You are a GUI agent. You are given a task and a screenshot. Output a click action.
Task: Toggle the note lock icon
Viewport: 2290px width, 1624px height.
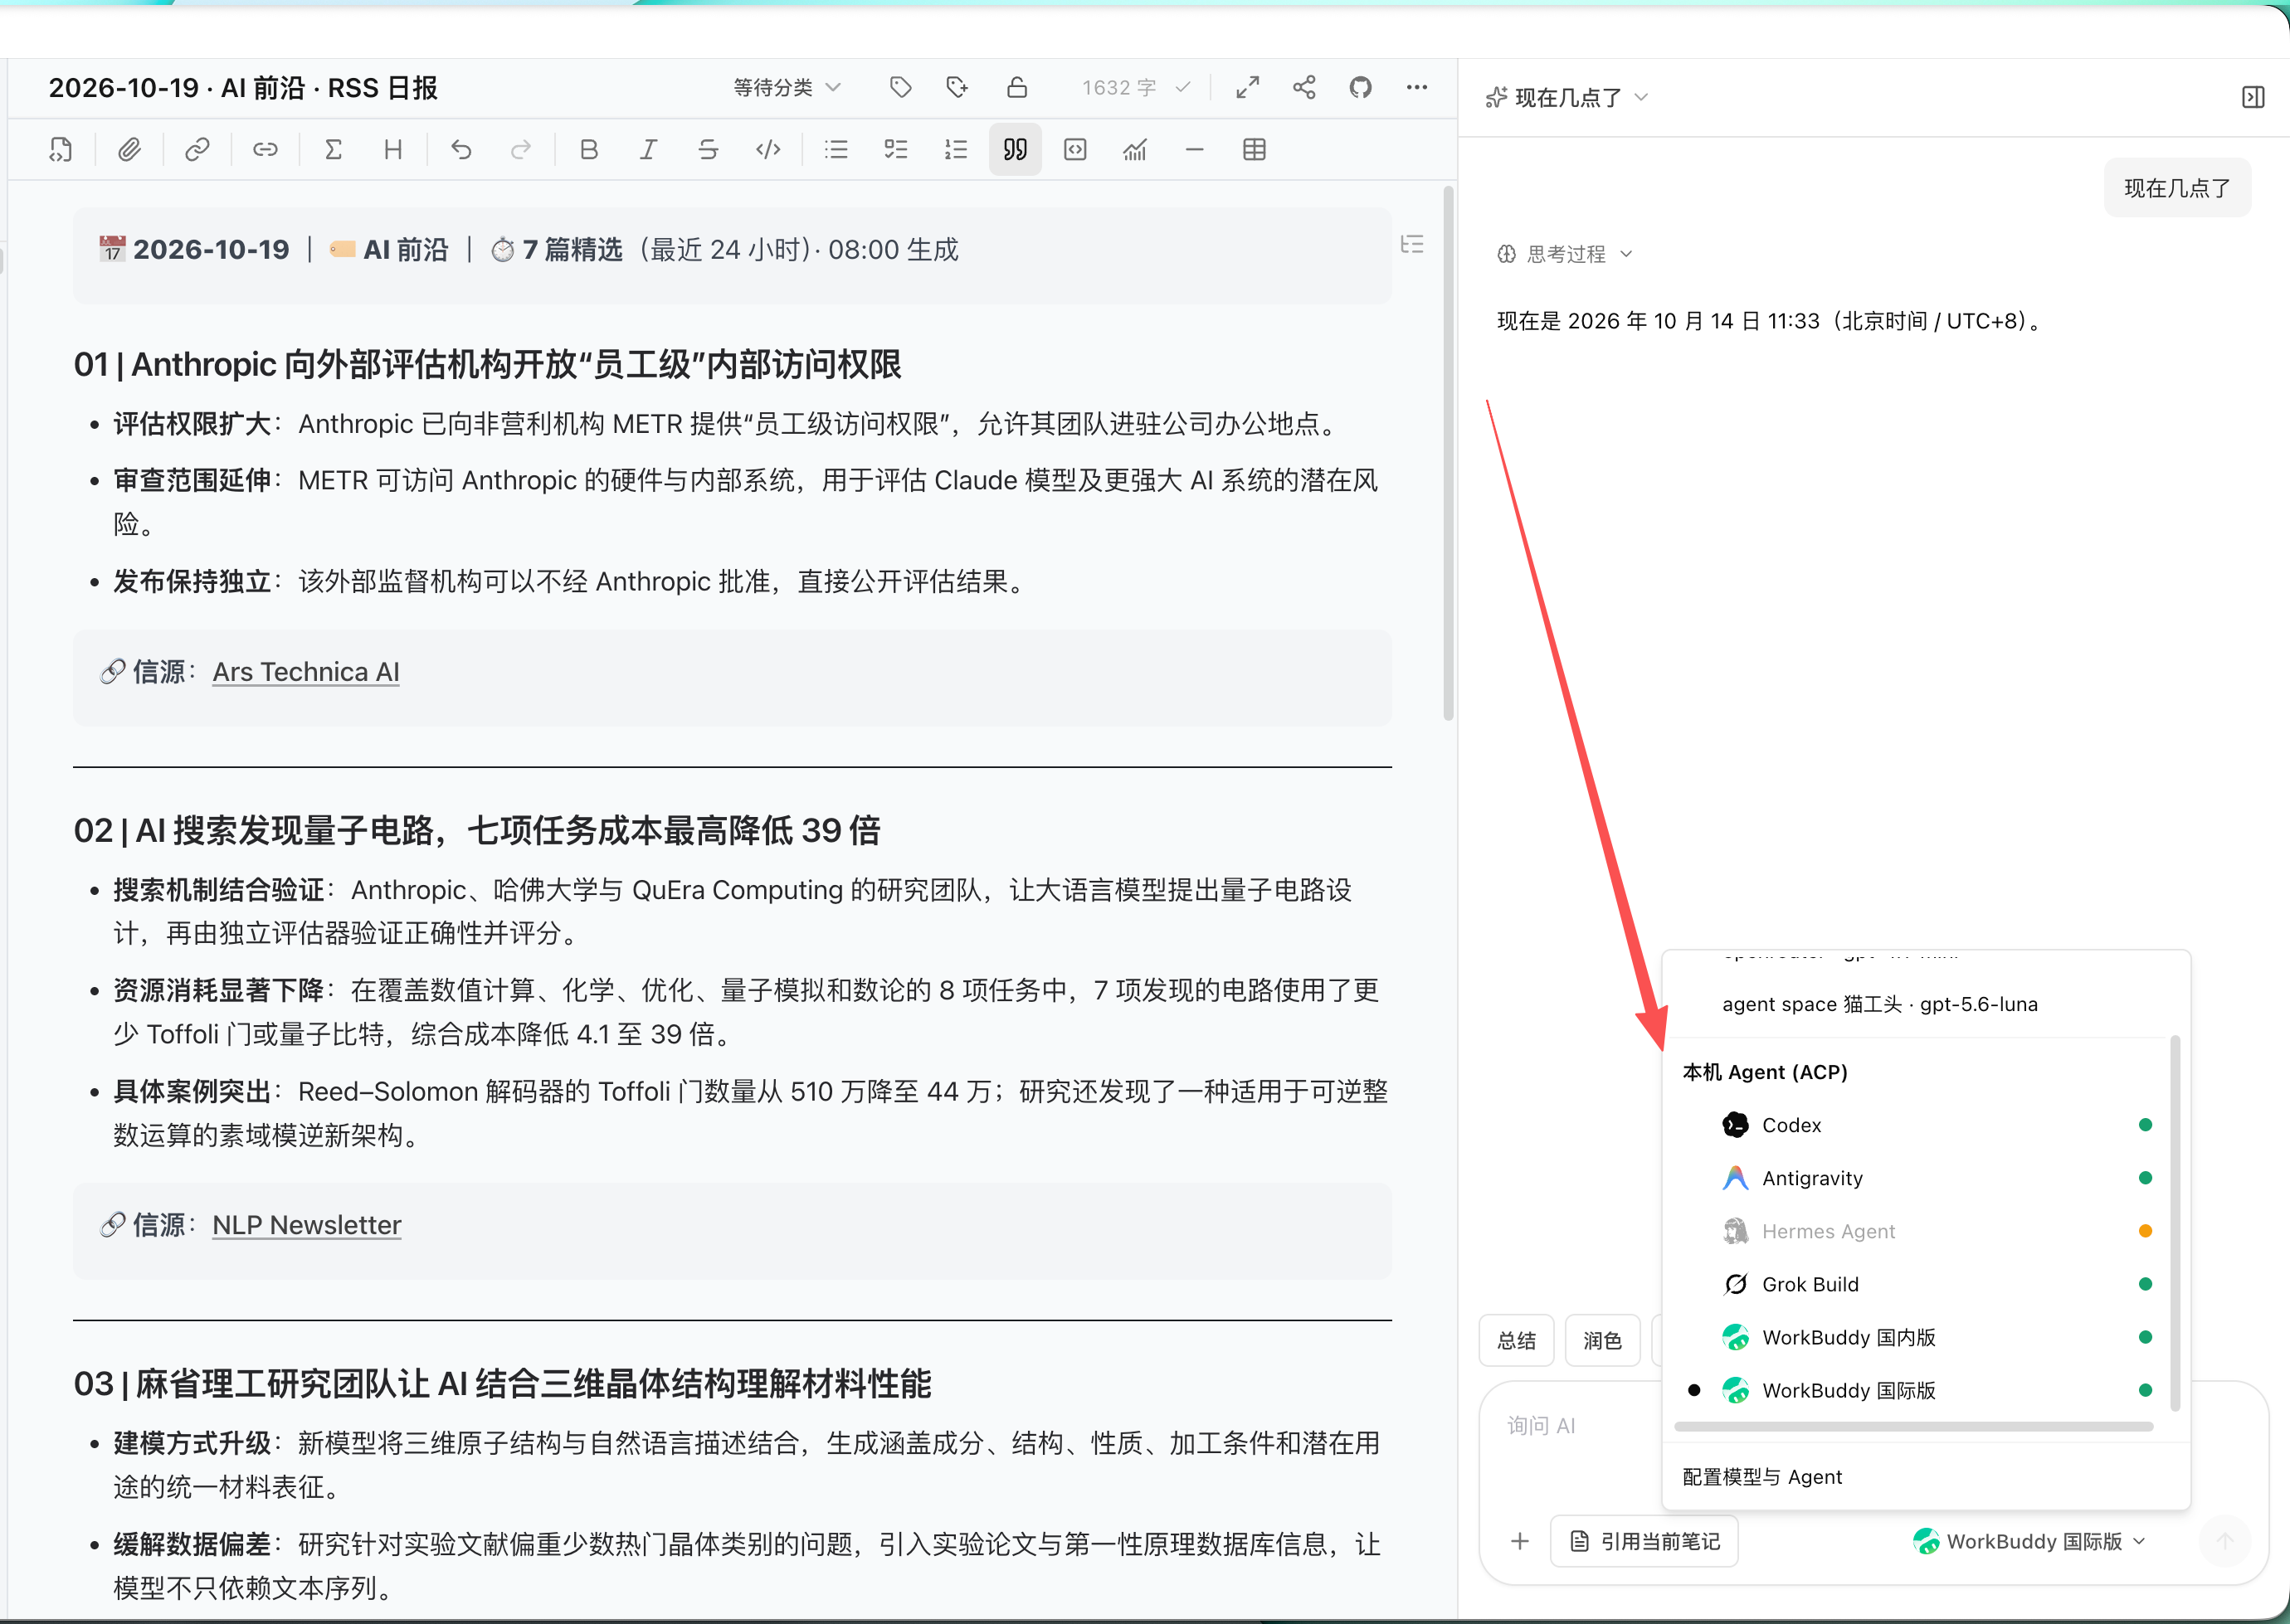point(1016,88)
